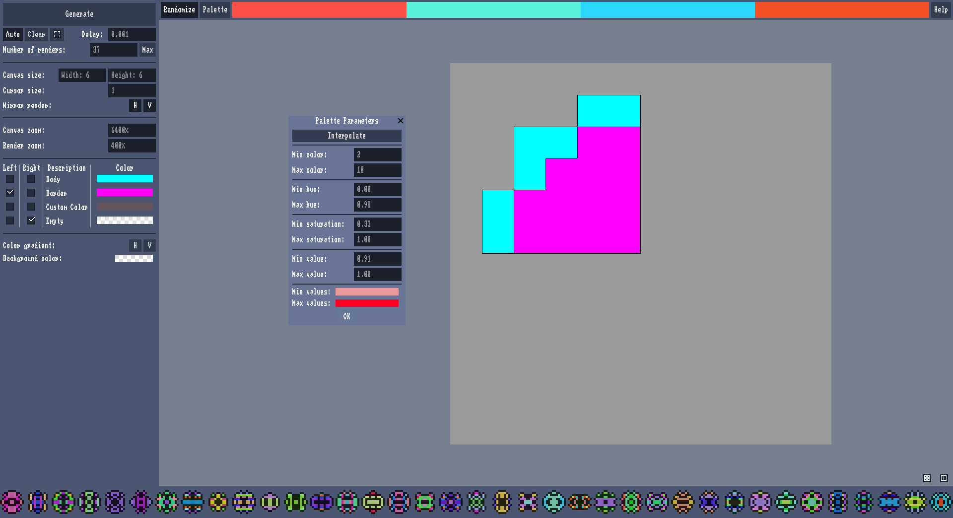Enable horizontal color gradient via the H icon
This screenshot has height=518, width=953.
[x=135, y=245]
